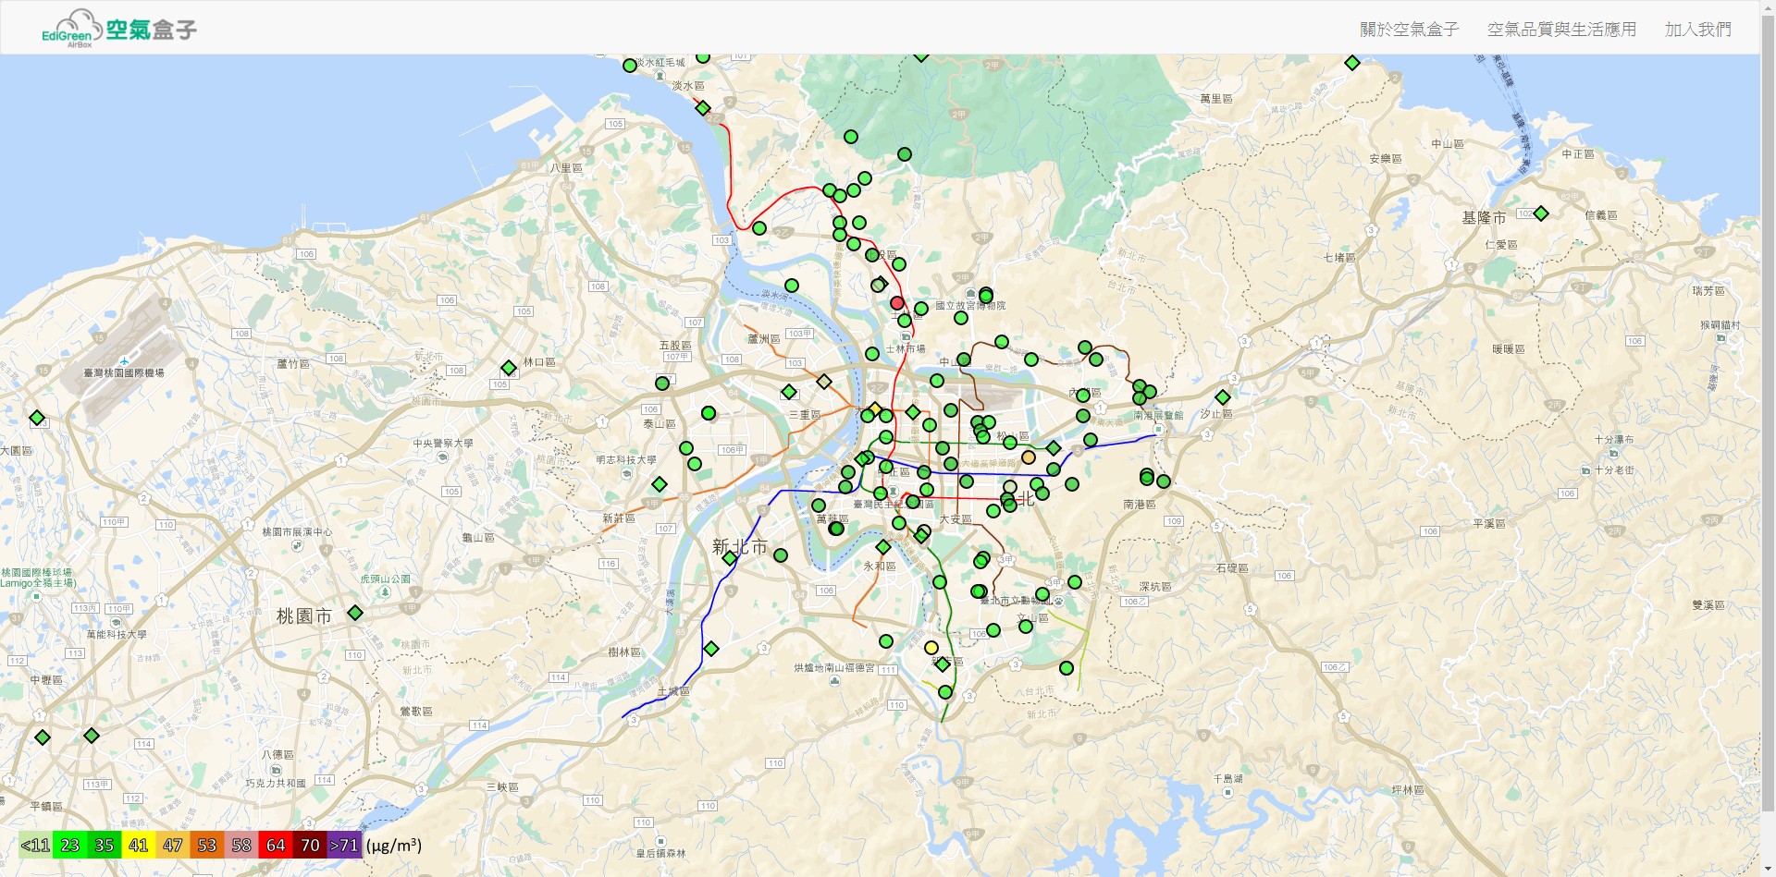Viewport: 1776px width, 877px height.
Task: Click the green diamond sensor below 淡水區 label
Action: [703, 108]
